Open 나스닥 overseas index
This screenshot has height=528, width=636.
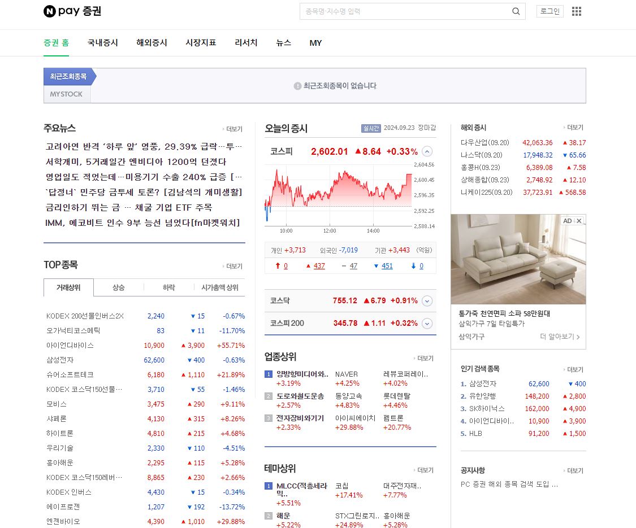[x=482, y=155]
